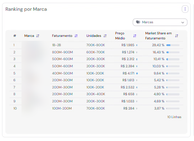This screenshot has width=194, height=141.
Task: Click the 5,42 % market share value
Action: pyautogui.click(x=159, y=80)
